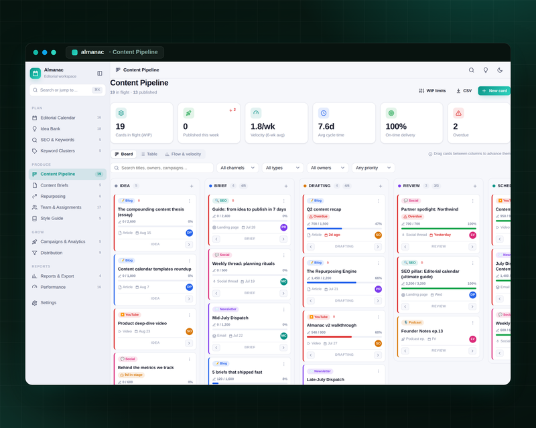Open Keyword Clusters page
536x428 pixels.
tap(68, 150)
